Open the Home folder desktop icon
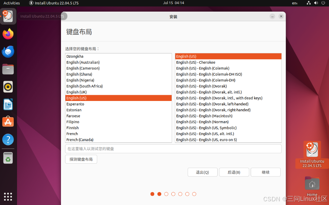Screen dimensions: 329x205 tap(312, 186)
